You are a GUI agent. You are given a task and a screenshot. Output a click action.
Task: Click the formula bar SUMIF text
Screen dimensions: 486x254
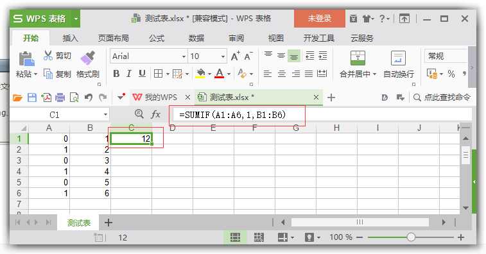[232, 115]
